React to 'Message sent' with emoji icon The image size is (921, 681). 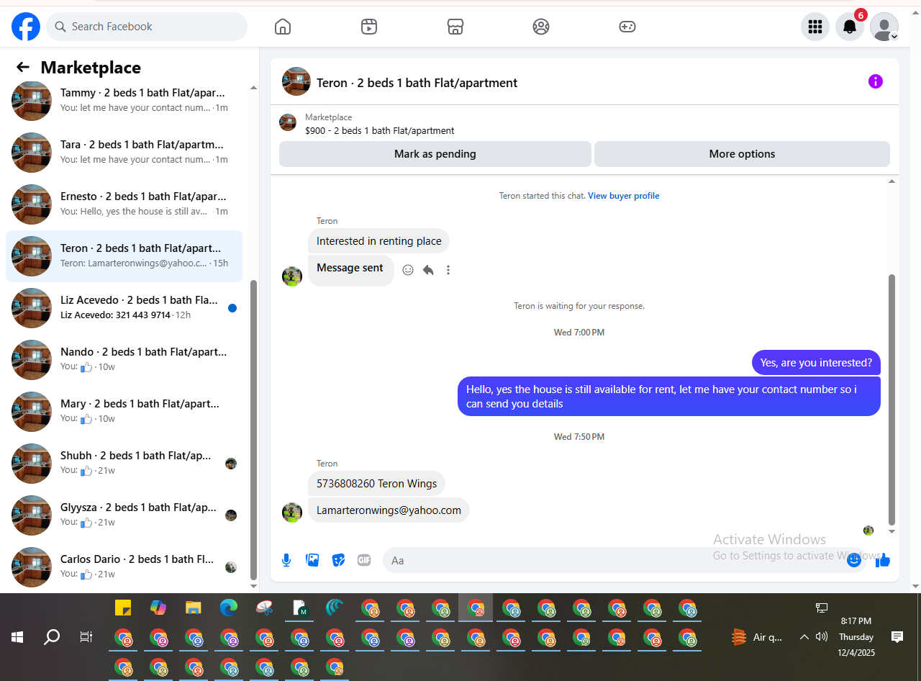click(x=408, y=270)
